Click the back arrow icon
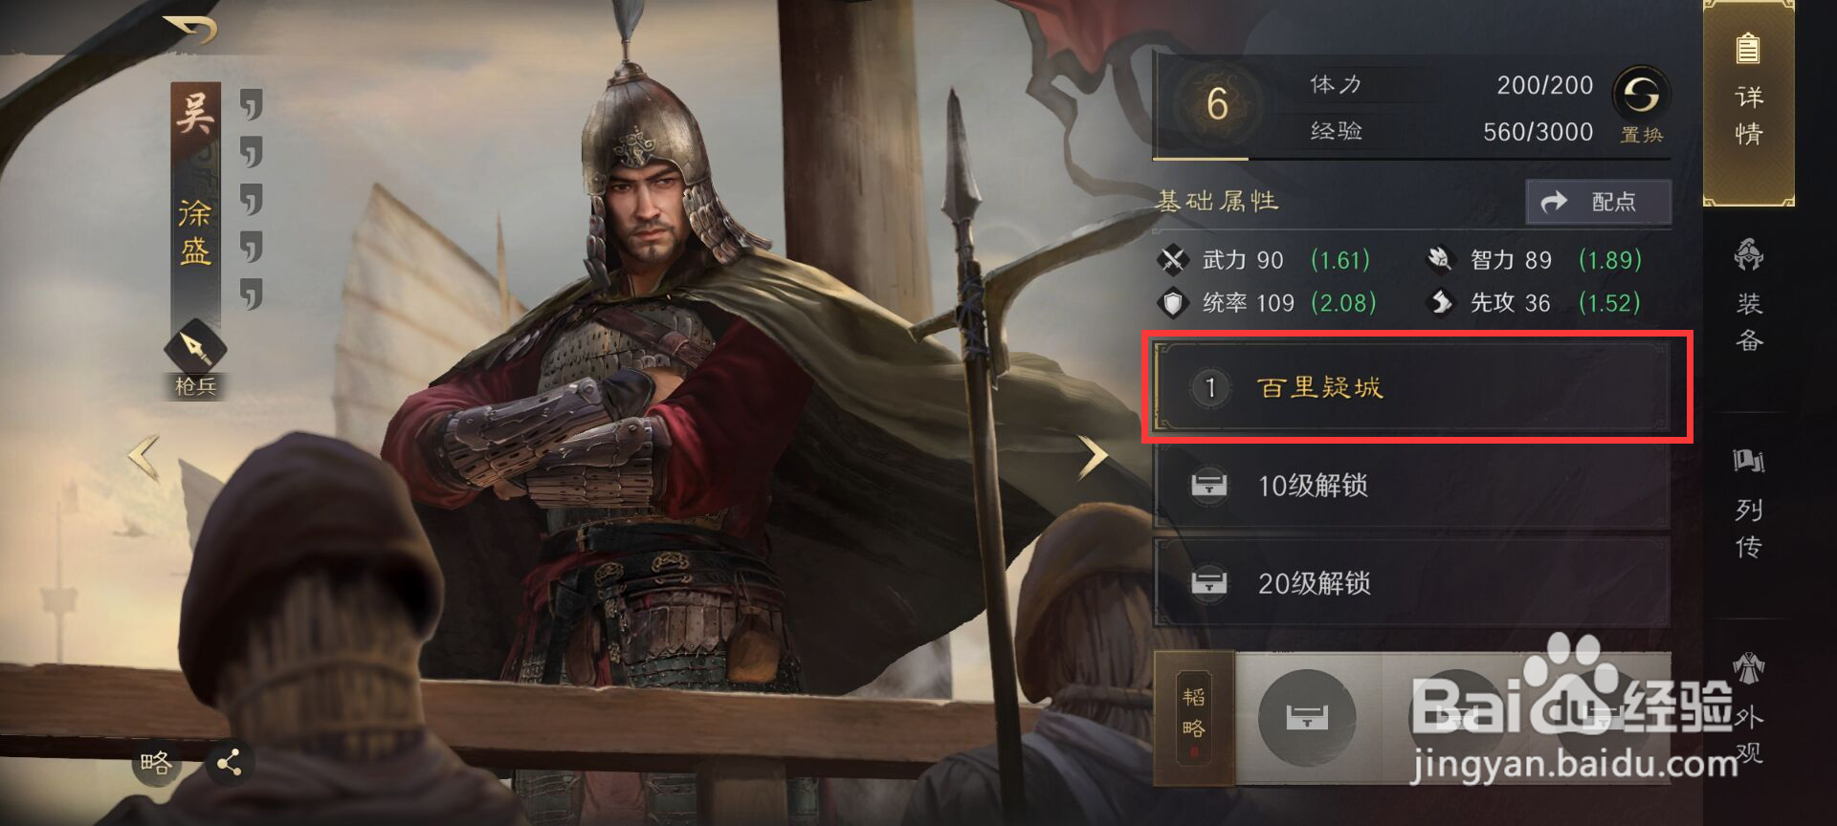This screenshot has height=826, width=1837. tap(190, 30)
